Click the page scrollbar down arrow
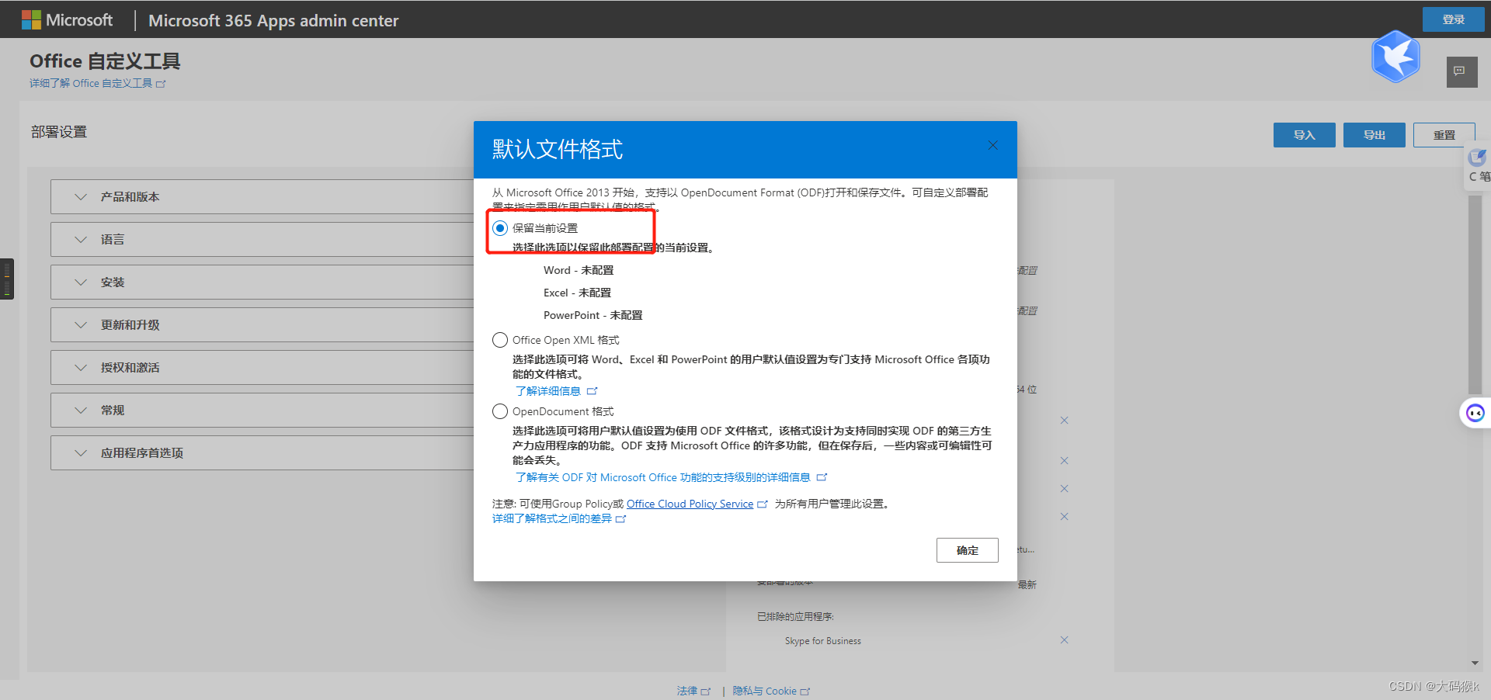This screenshot has width=1491, height=700. point(1475,664)
